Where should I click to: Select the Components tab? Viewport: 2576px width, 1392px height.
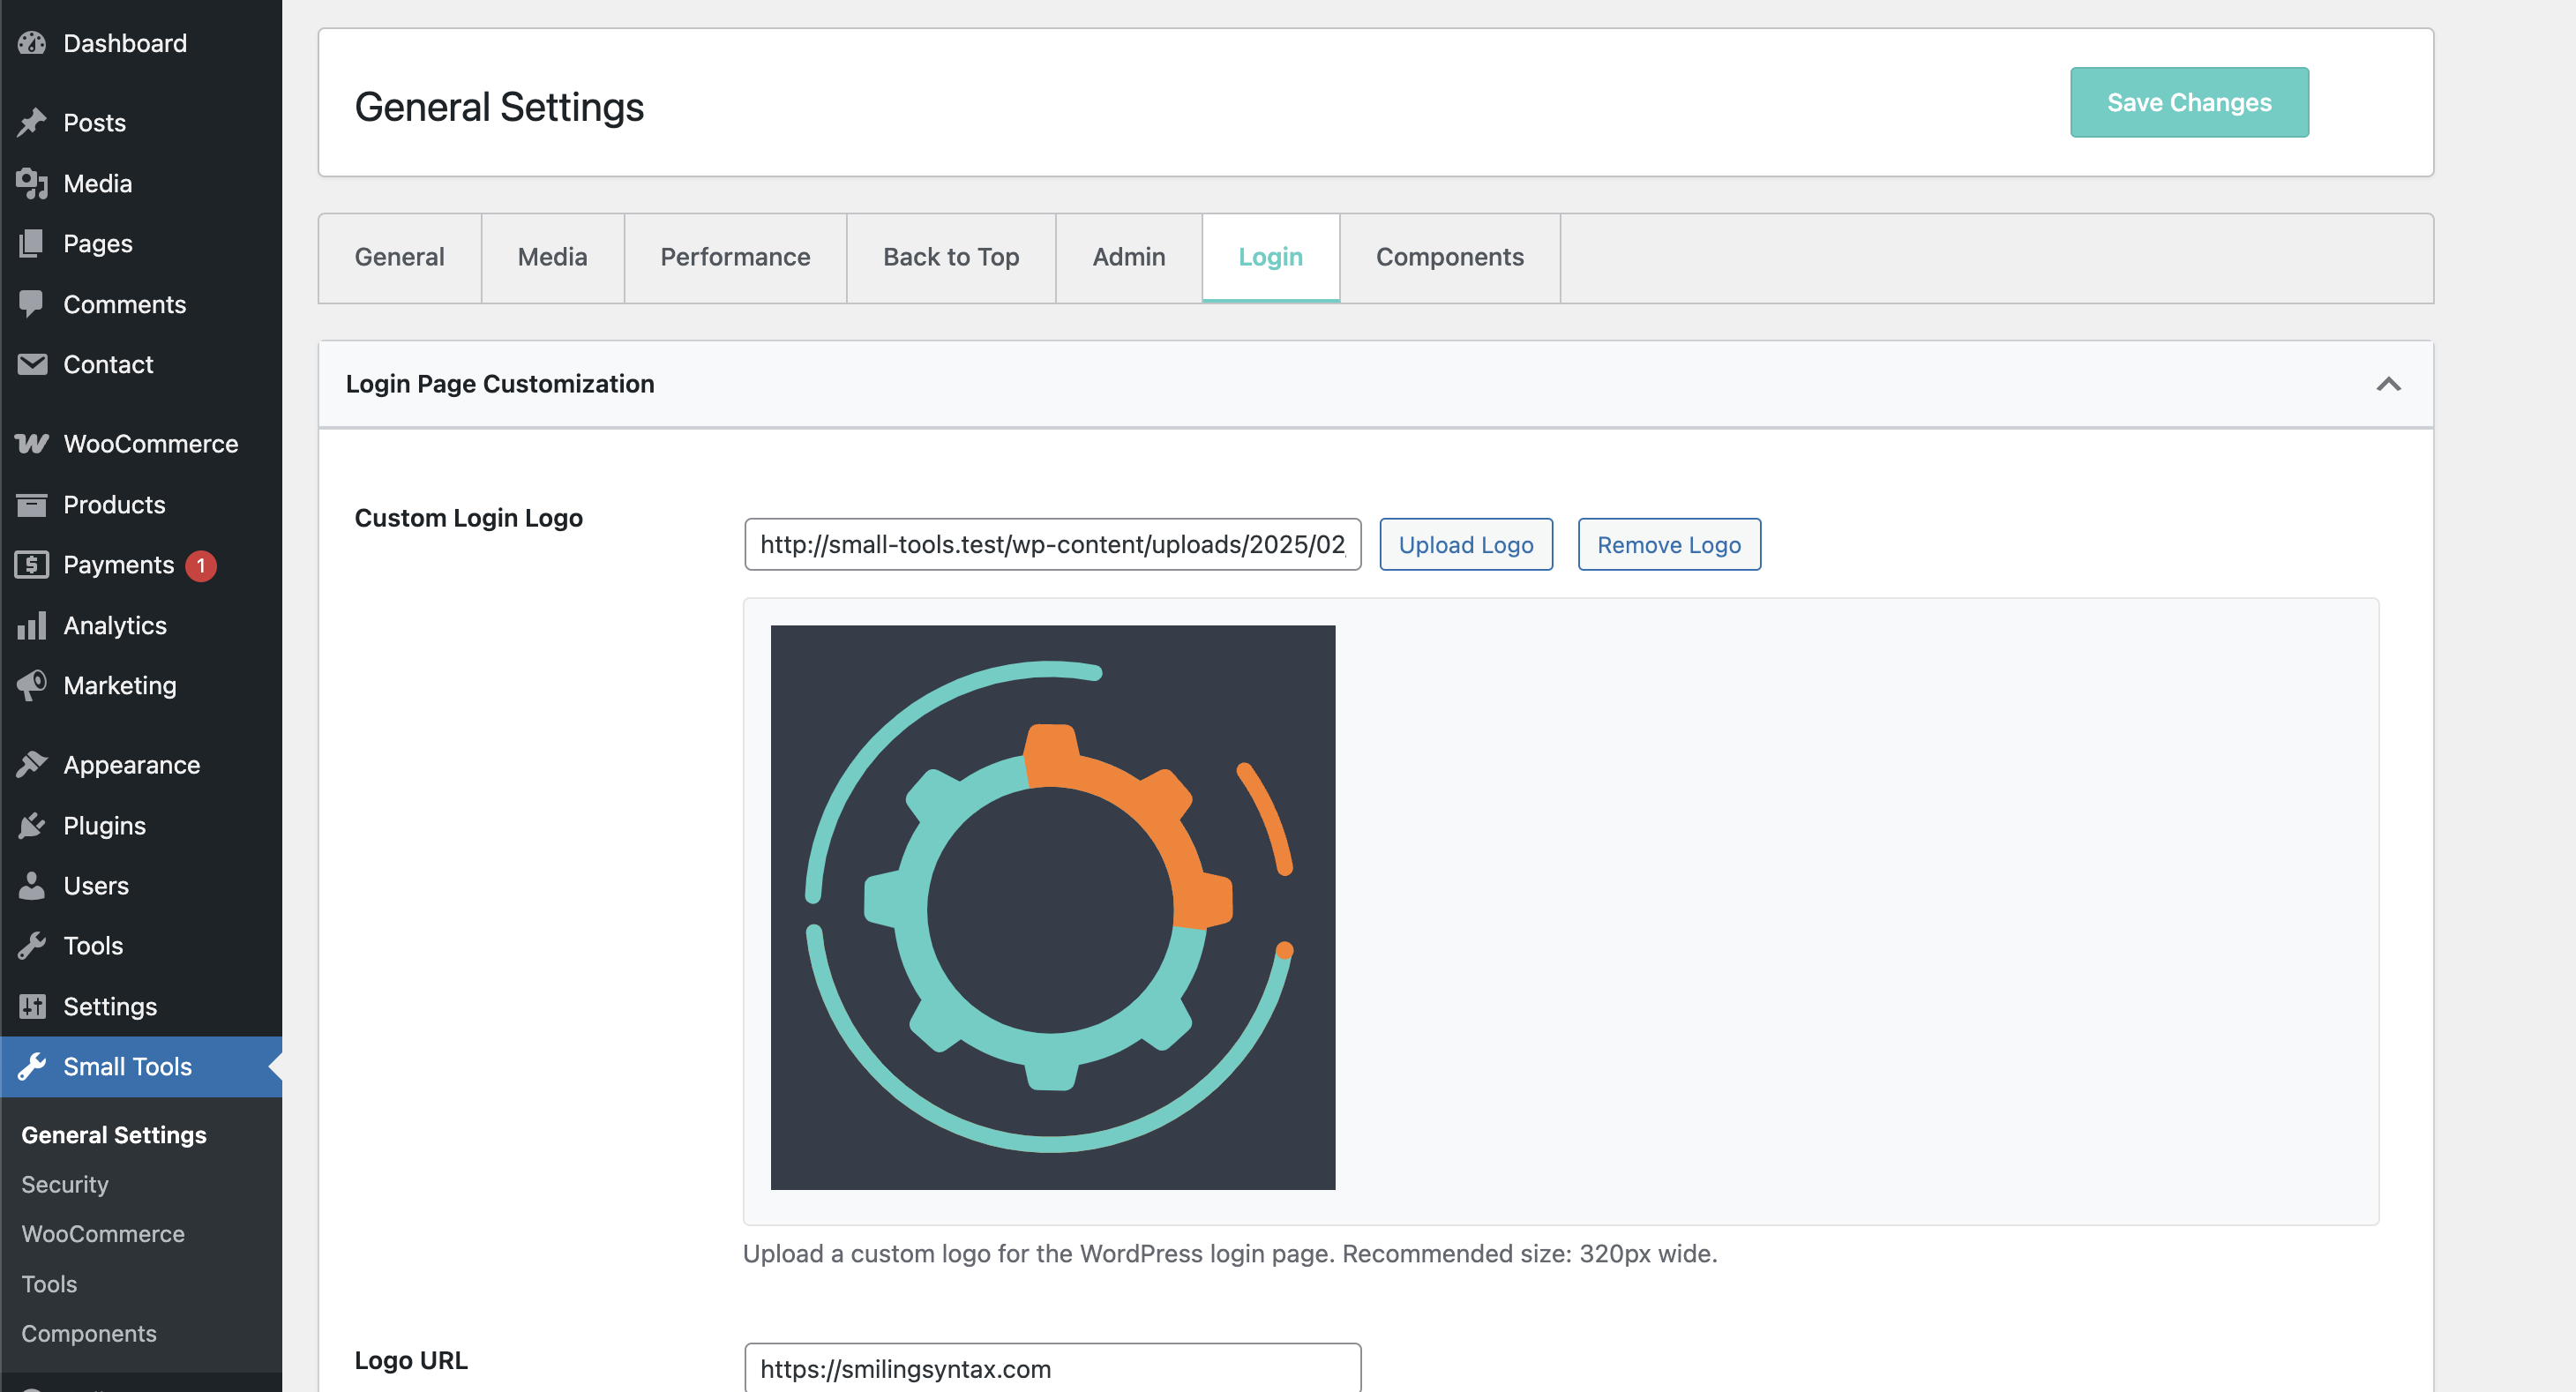1449,257
